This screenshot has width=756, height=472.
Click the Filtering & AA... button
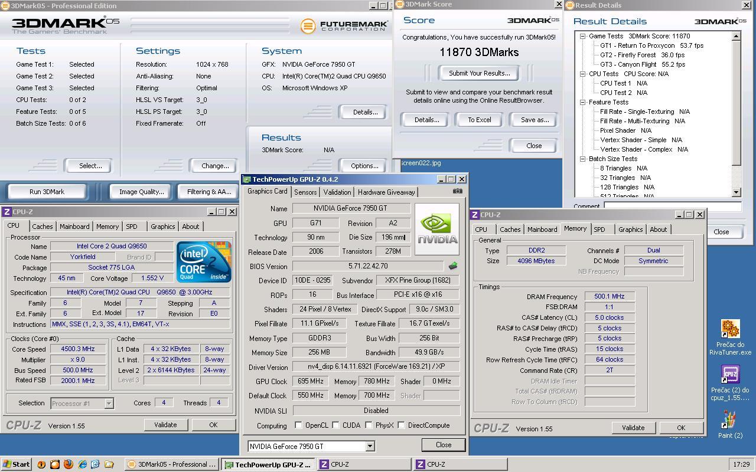tap(209, 192)
